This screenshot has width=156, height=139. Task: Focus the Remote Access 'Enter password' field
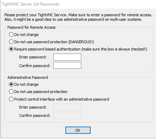(67, 57)
